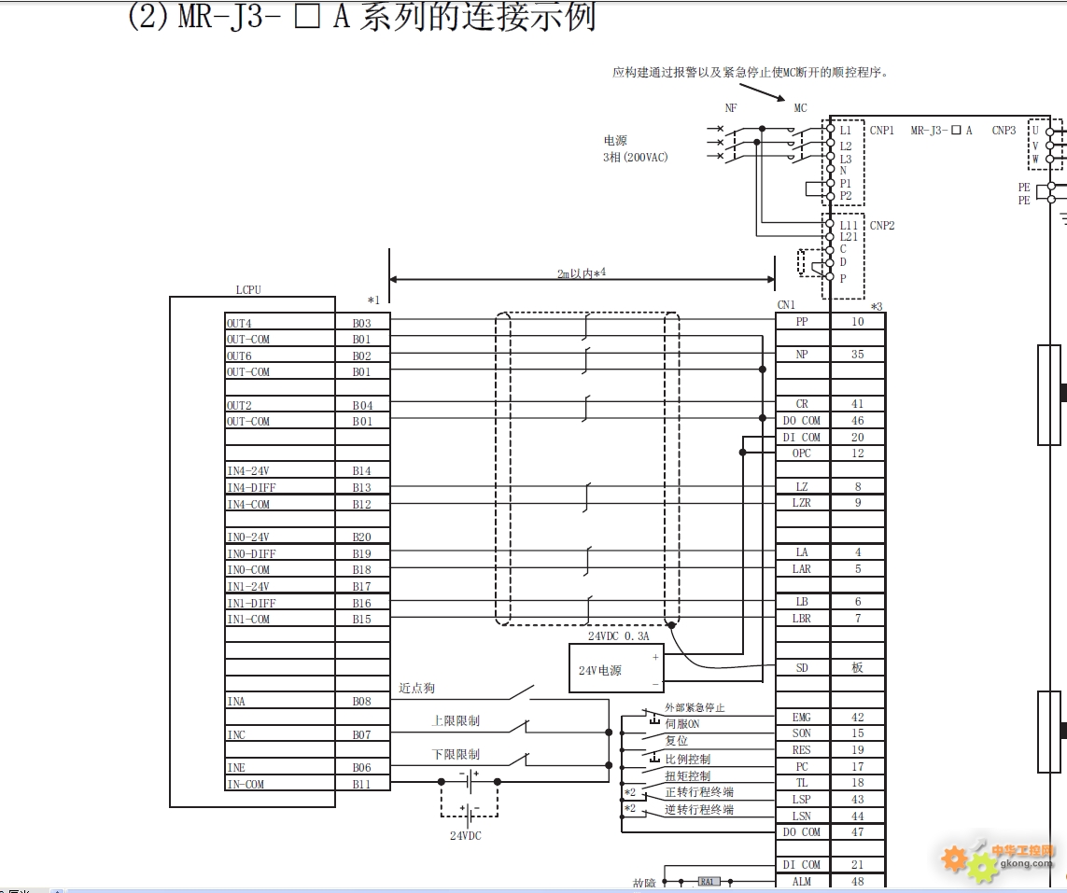Click pin cell B04
The image size is (1067, 893).
[362, 405]
